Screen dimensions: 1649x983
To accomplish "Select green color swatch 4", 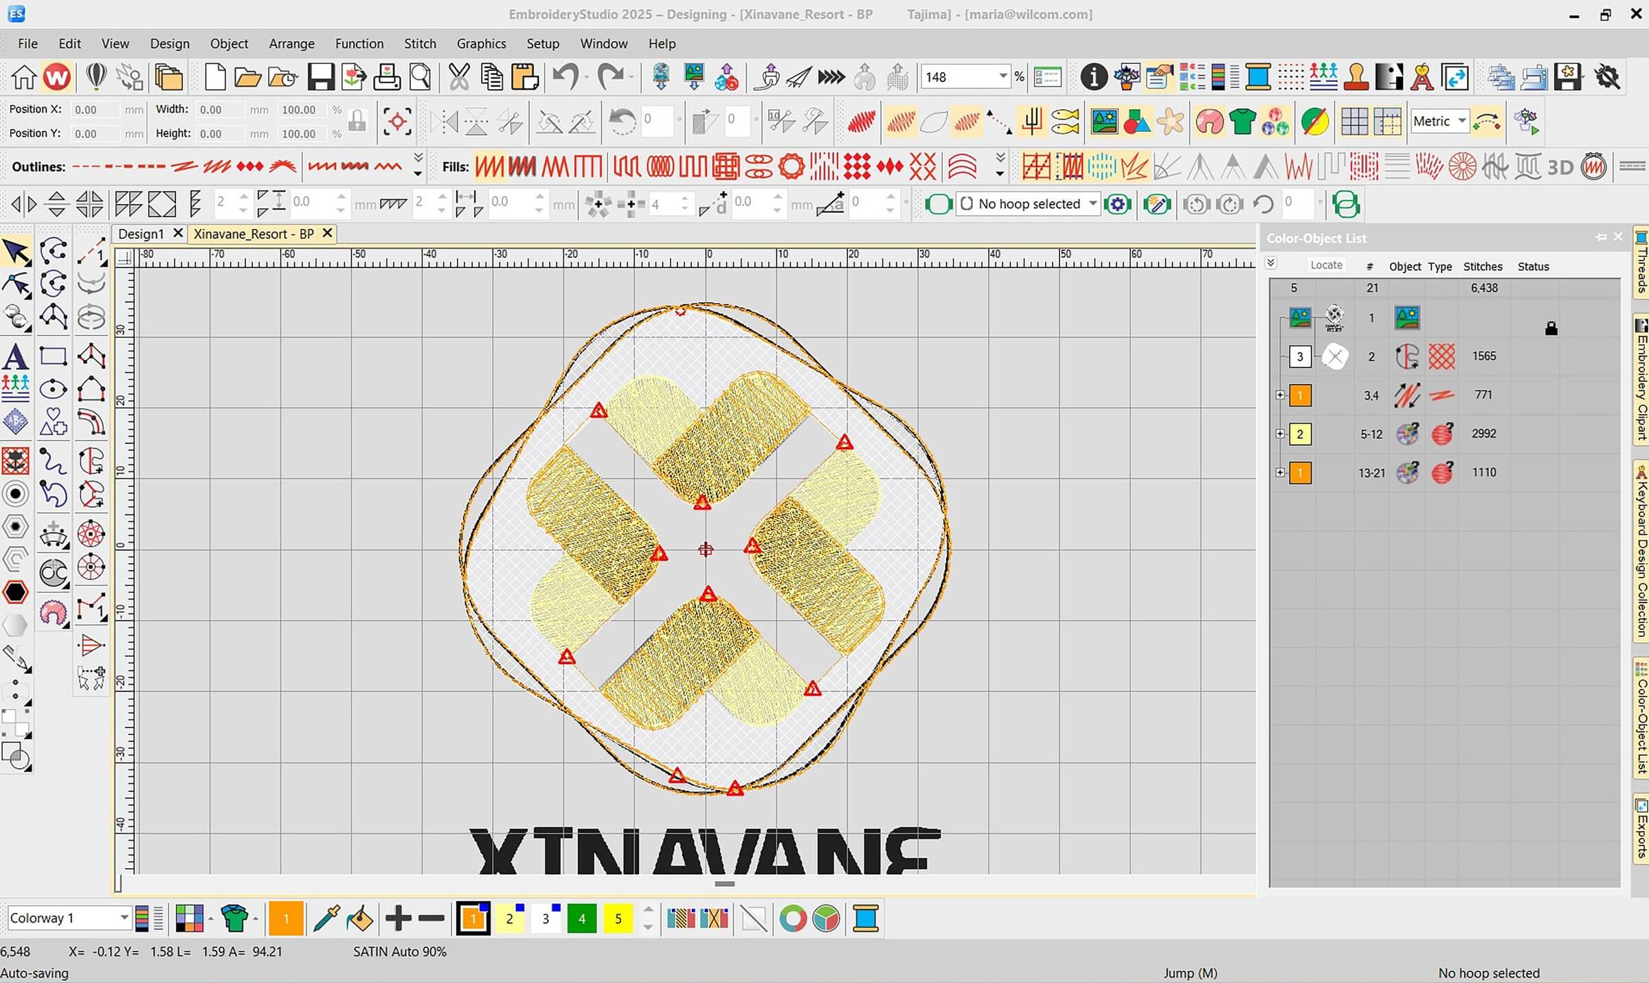I will (x=581, y=918).
